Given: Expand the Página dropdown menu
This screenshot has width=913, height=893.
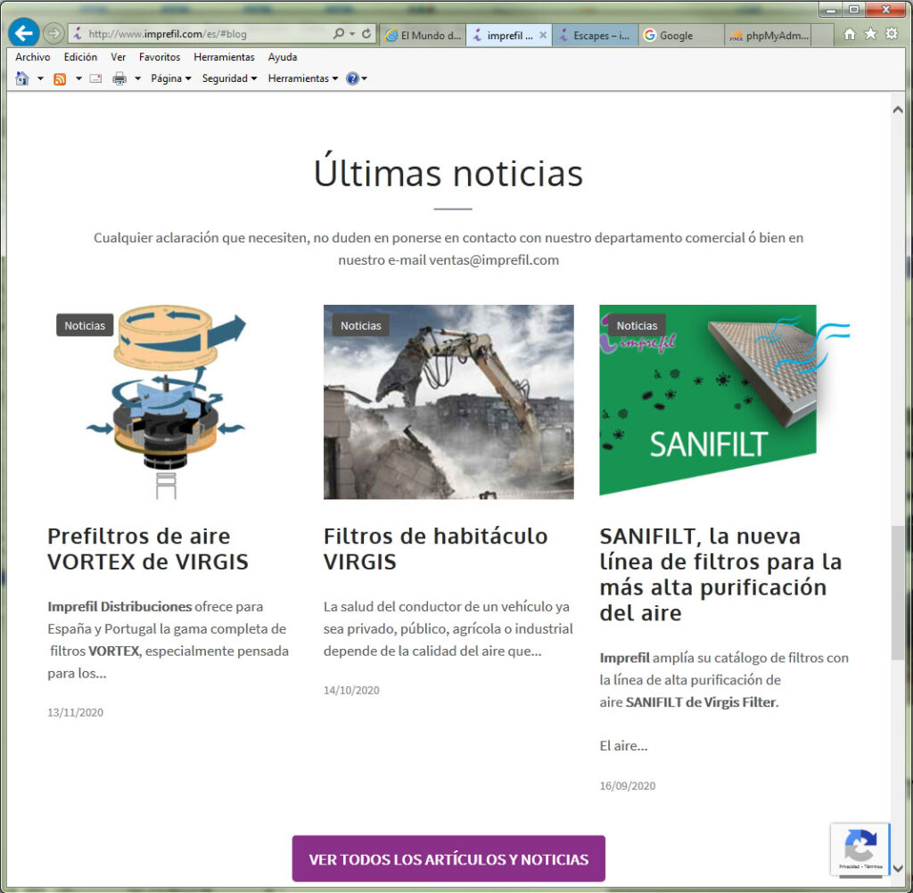Looking at the screenshot, I should pos(170,78).
